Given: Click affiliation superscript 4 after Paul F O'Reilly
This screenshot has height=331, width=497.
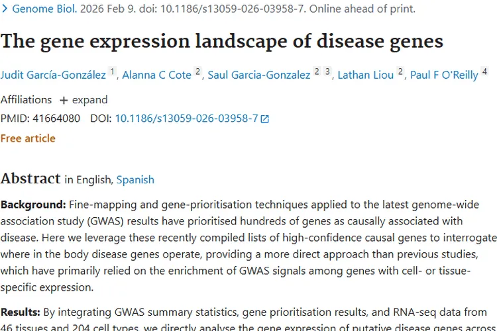Looking at the screenshot, I should pos(484,71).
